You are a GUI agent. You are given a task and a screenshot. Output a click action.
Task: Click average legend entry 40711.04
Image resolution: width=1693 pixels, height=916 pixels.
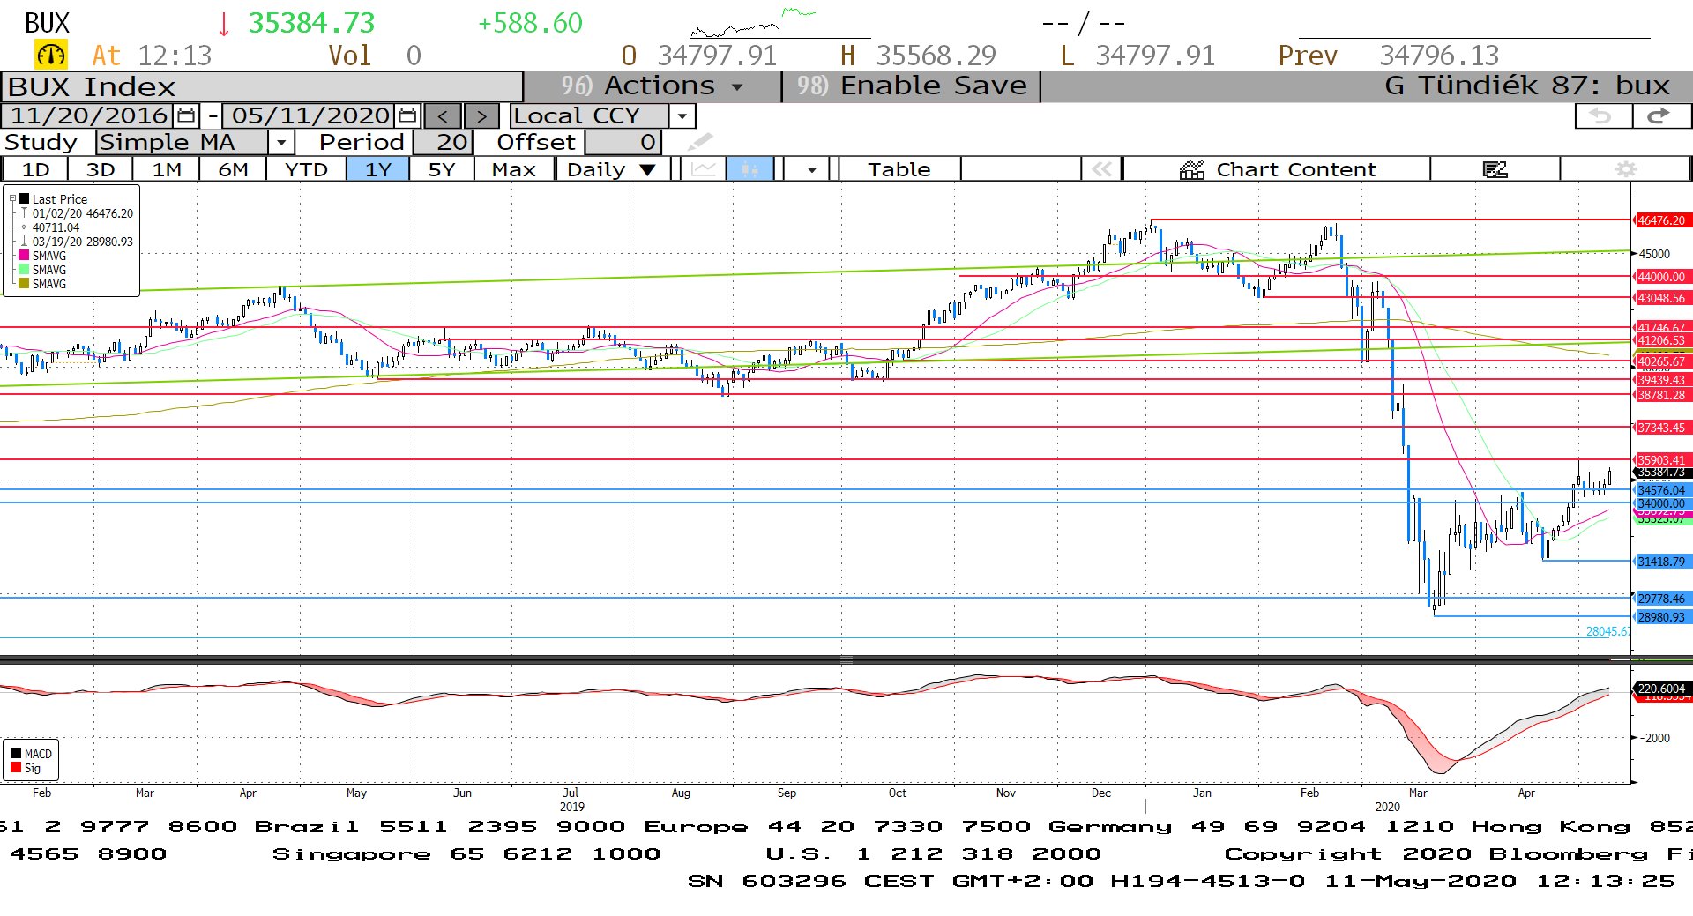coord(56,227)
